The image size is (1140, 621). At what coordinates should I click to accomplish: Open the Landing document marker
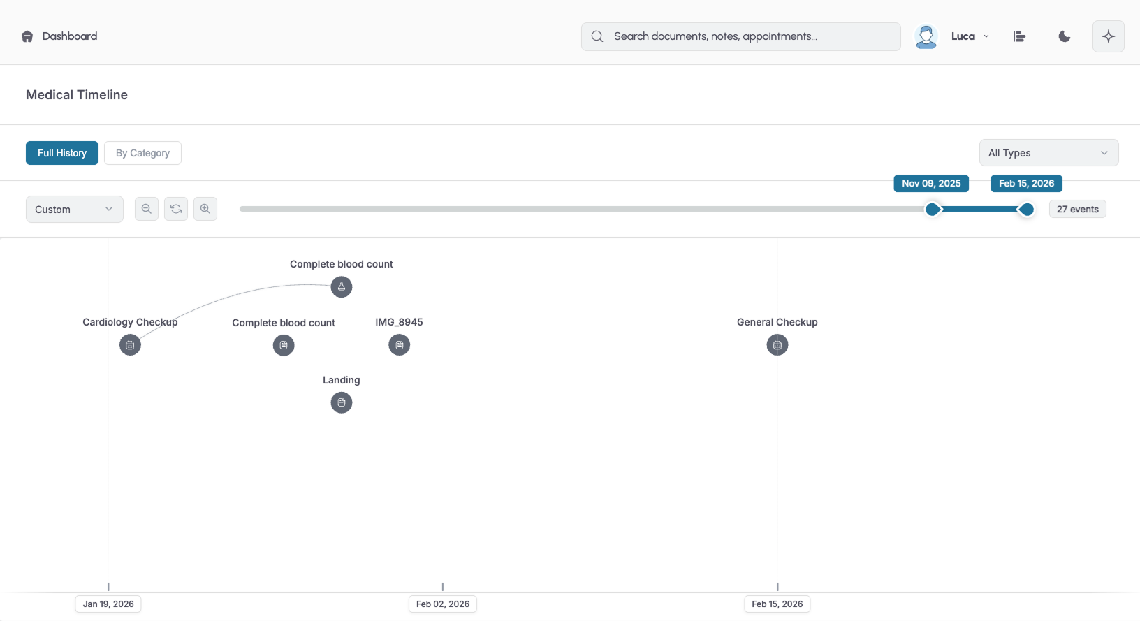[342, 403]
